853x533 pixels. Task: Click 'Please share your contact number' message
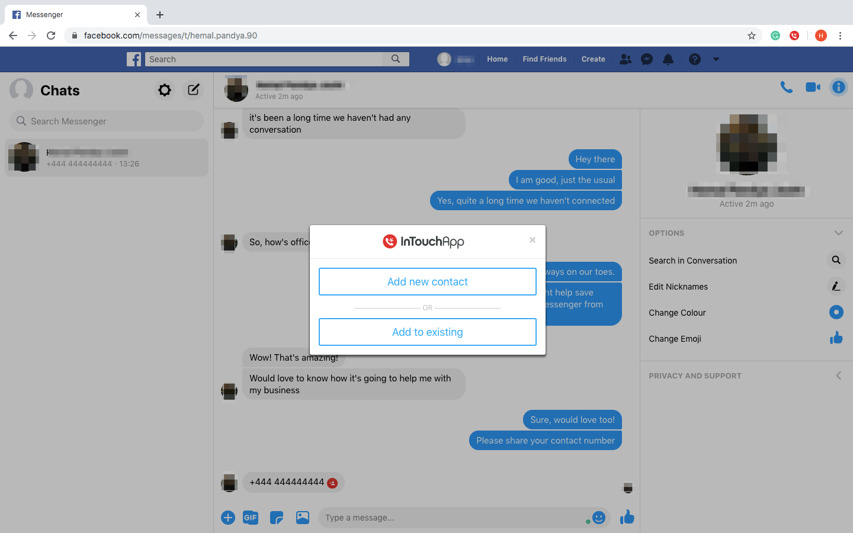pyautogui.click(x=546, y=441)
